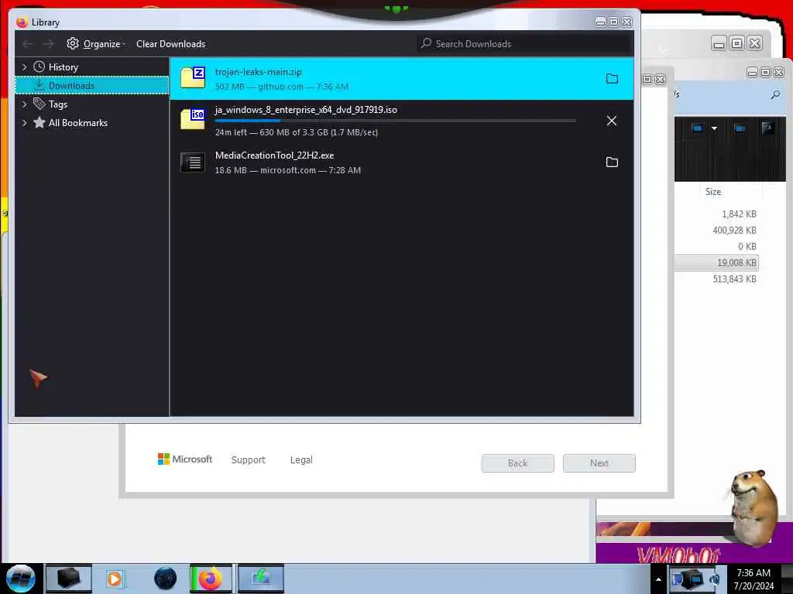
Task: Click the hamster desktop mascot
Action: [x=753, y=507]
